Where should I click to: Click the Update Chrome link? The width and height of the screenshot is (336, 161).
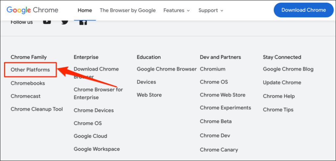pyautogui.click(x=282, y=82)
